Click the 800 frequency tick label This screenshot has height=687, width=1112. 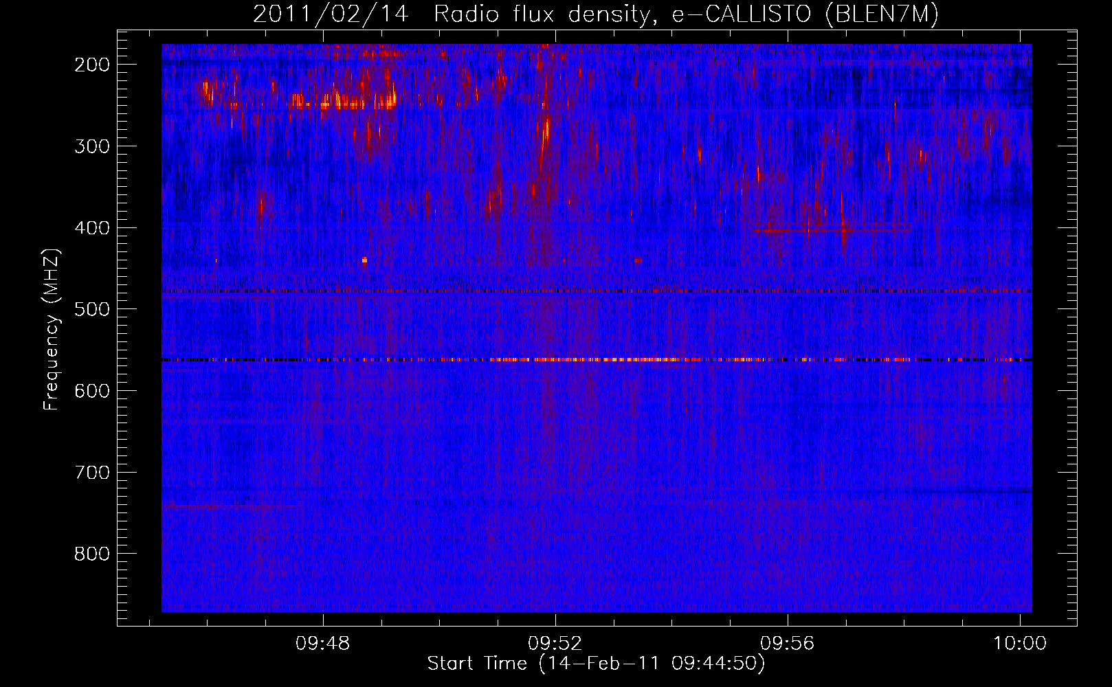tap(92, 554)
